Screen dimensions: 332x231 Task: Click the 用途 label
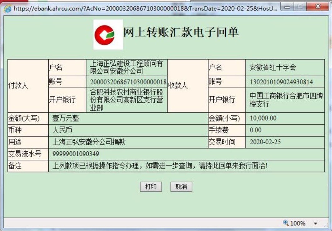15,142
